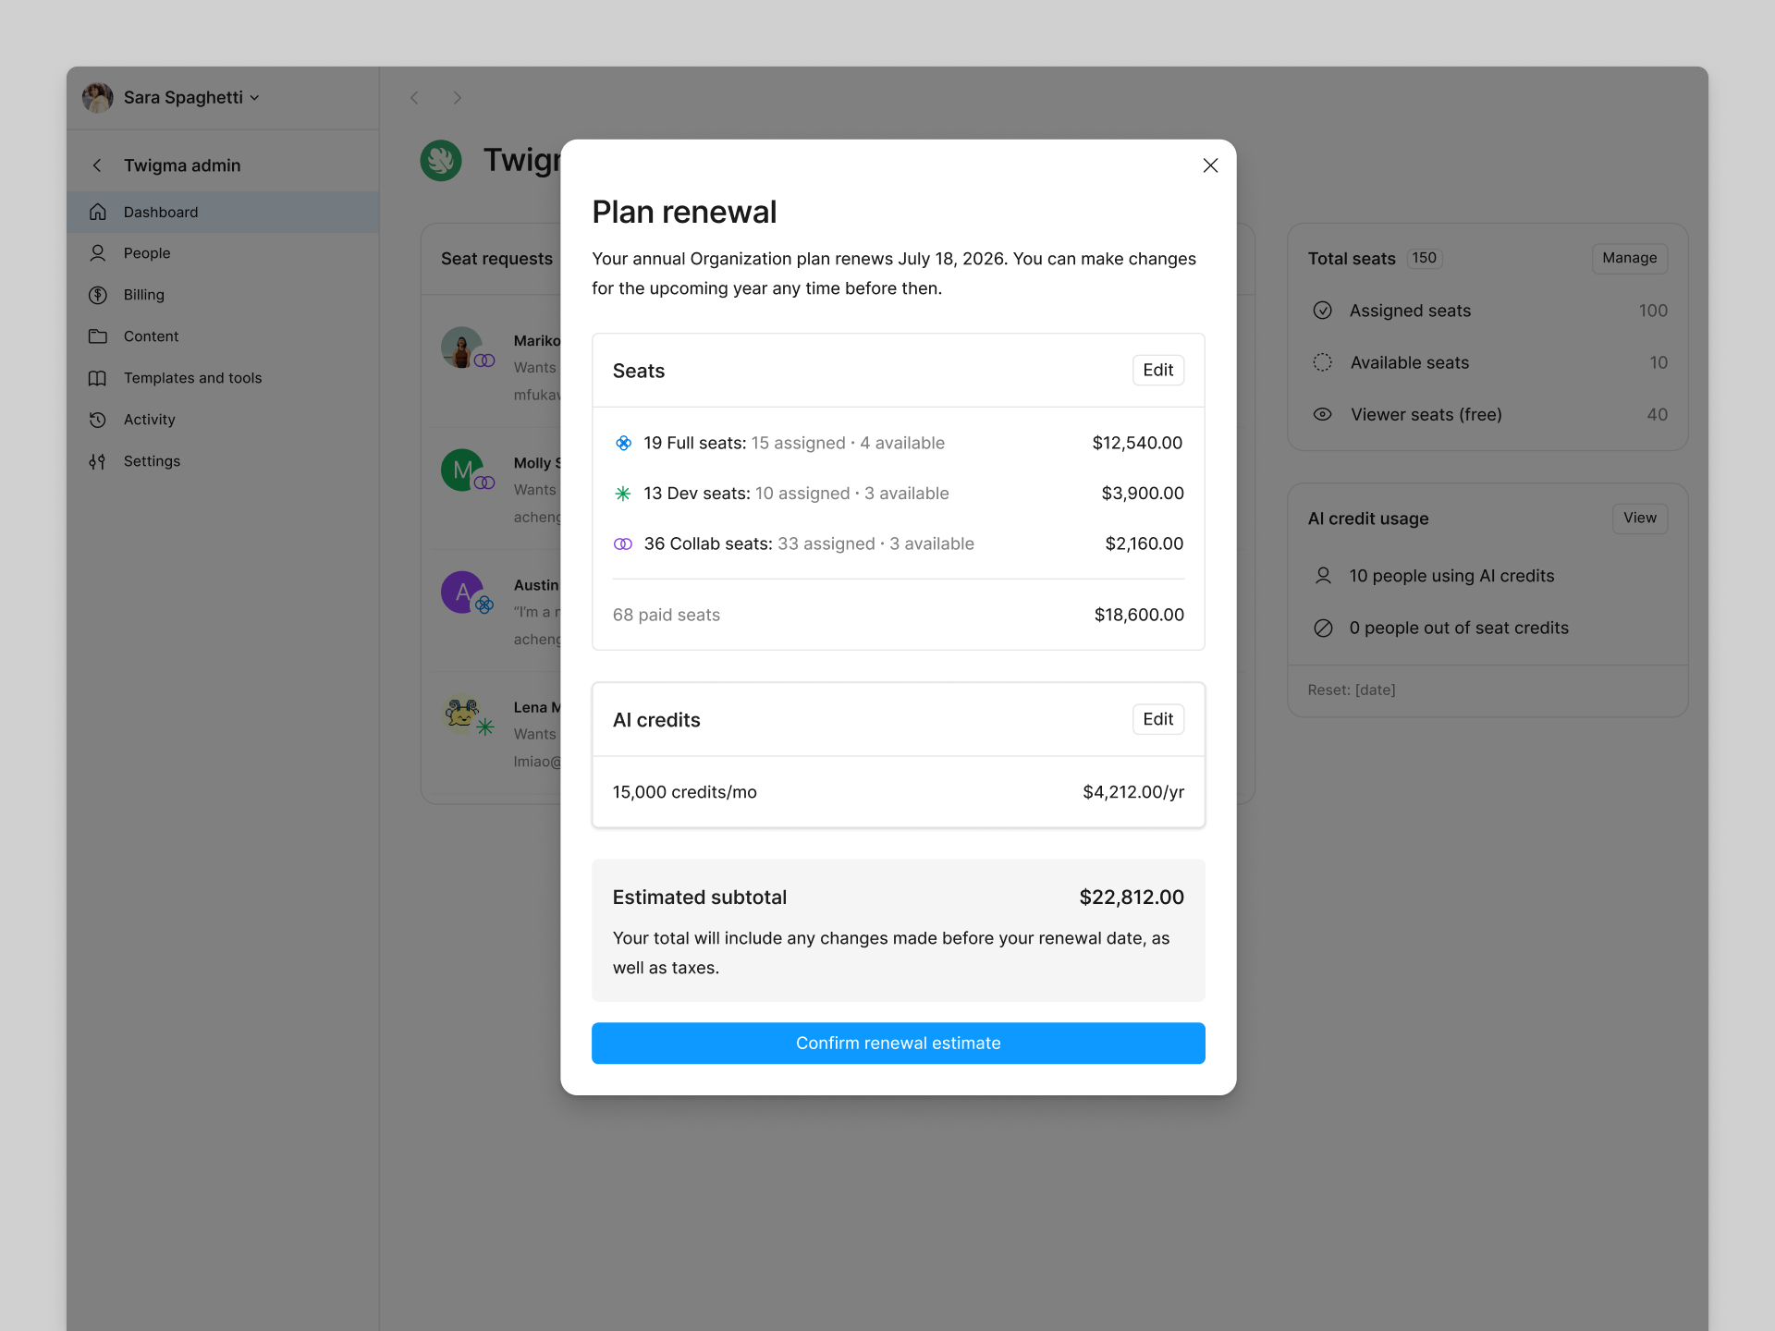Open the Activity history icon
The image size is (1775, 1331).
[98, 420]
